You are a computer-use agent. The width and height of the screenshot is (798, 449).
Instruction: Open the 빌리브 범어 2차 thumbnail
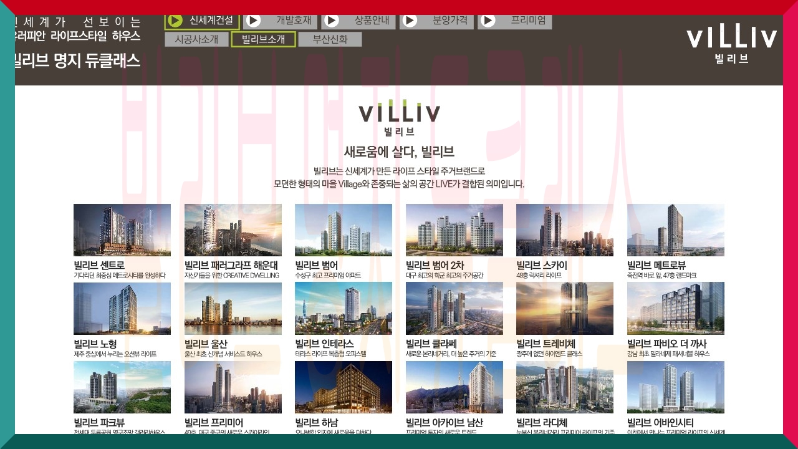454,230
